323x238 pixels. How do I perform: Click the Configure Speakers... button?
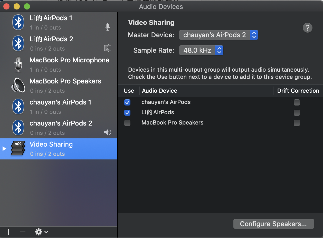click(273, 224)
